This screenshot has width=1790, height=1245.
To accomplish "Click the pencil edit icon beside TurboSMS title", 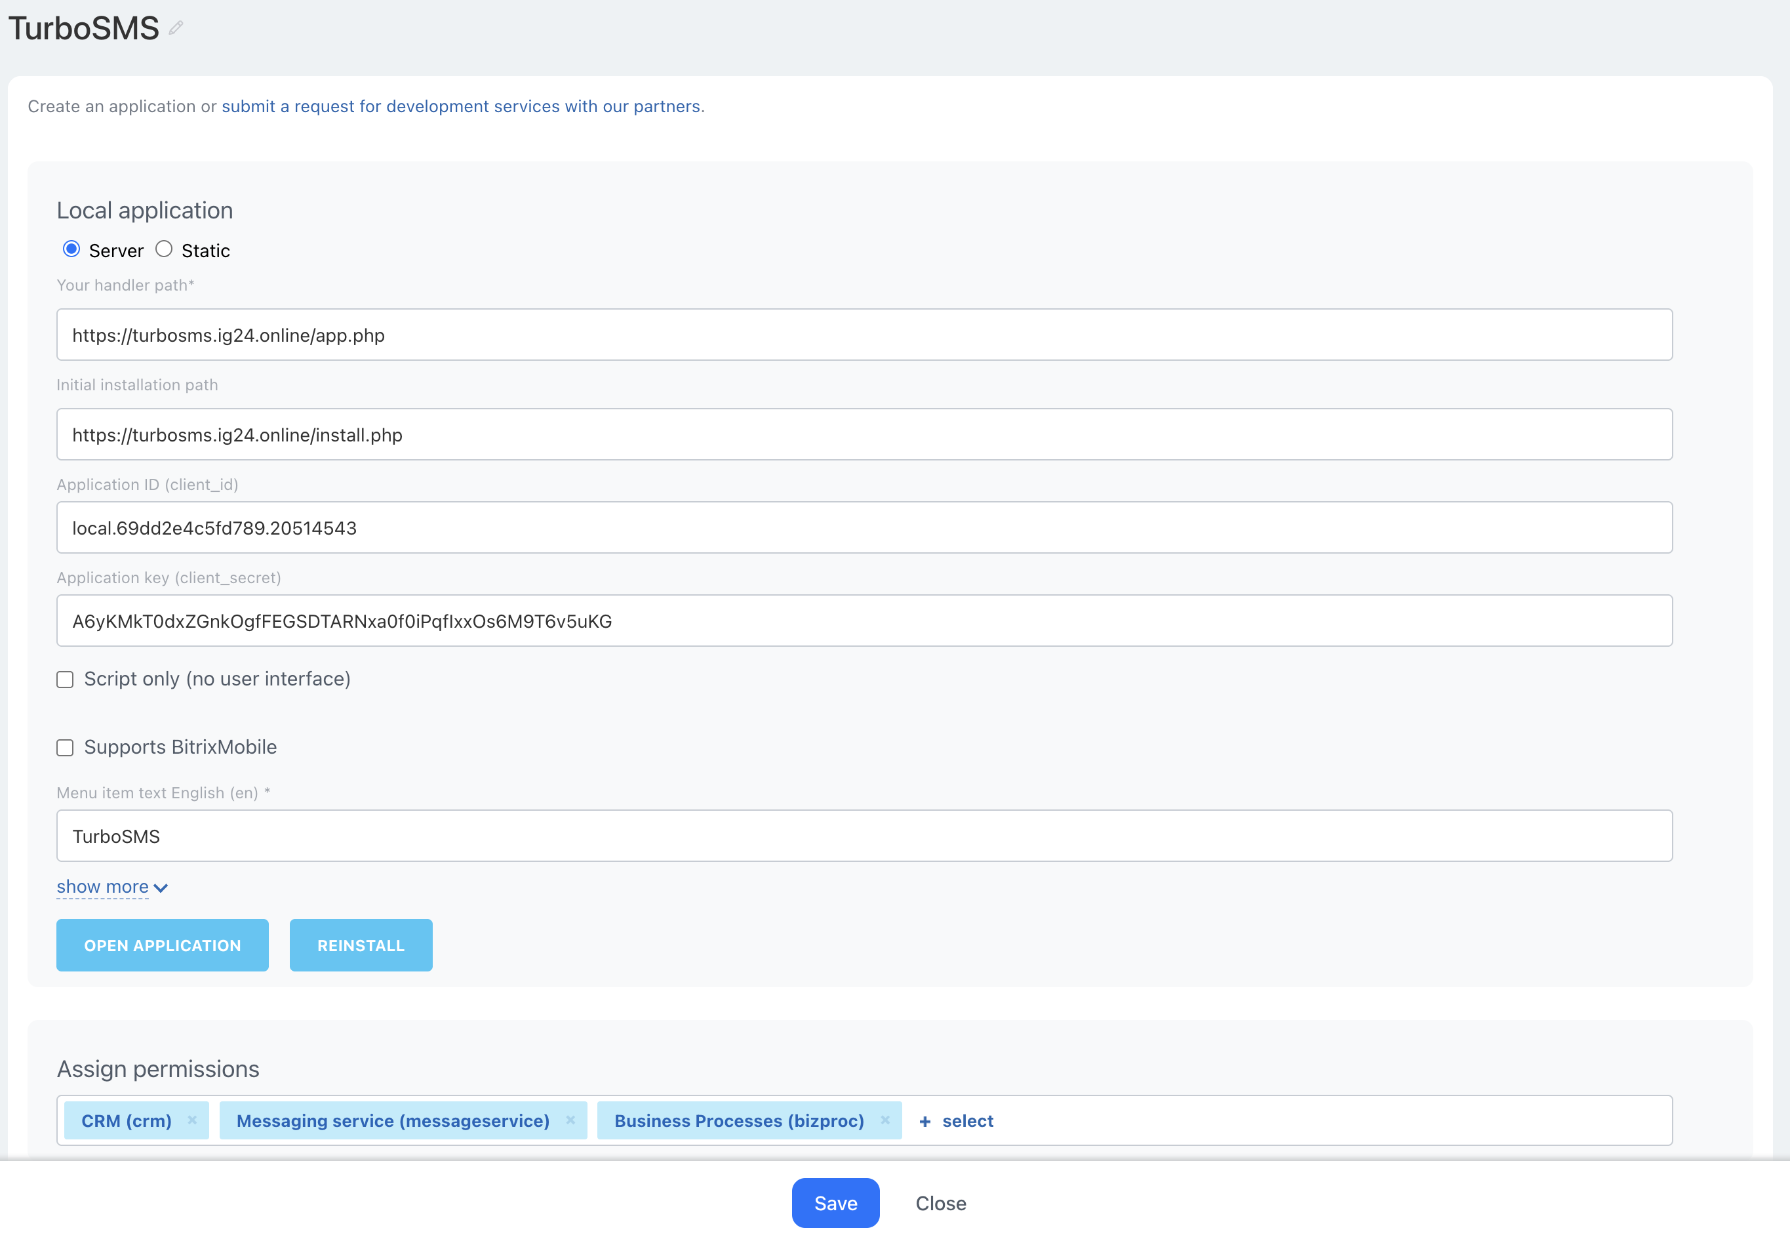I will pyautogui.click(x=176, y=28).
